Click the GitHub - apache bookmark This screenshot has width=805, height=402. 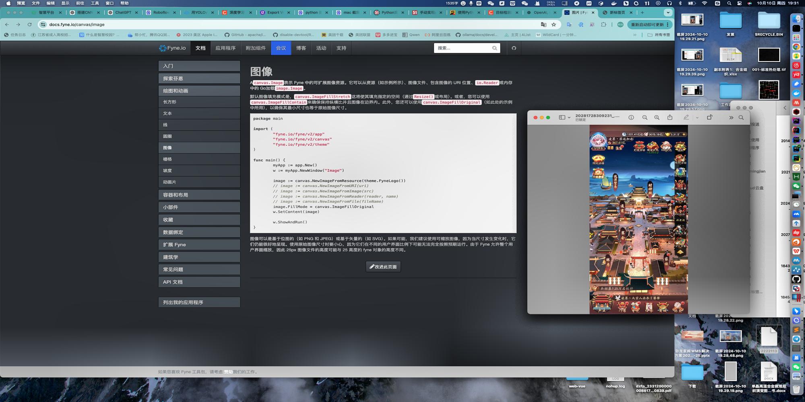(x=245, y=35)
